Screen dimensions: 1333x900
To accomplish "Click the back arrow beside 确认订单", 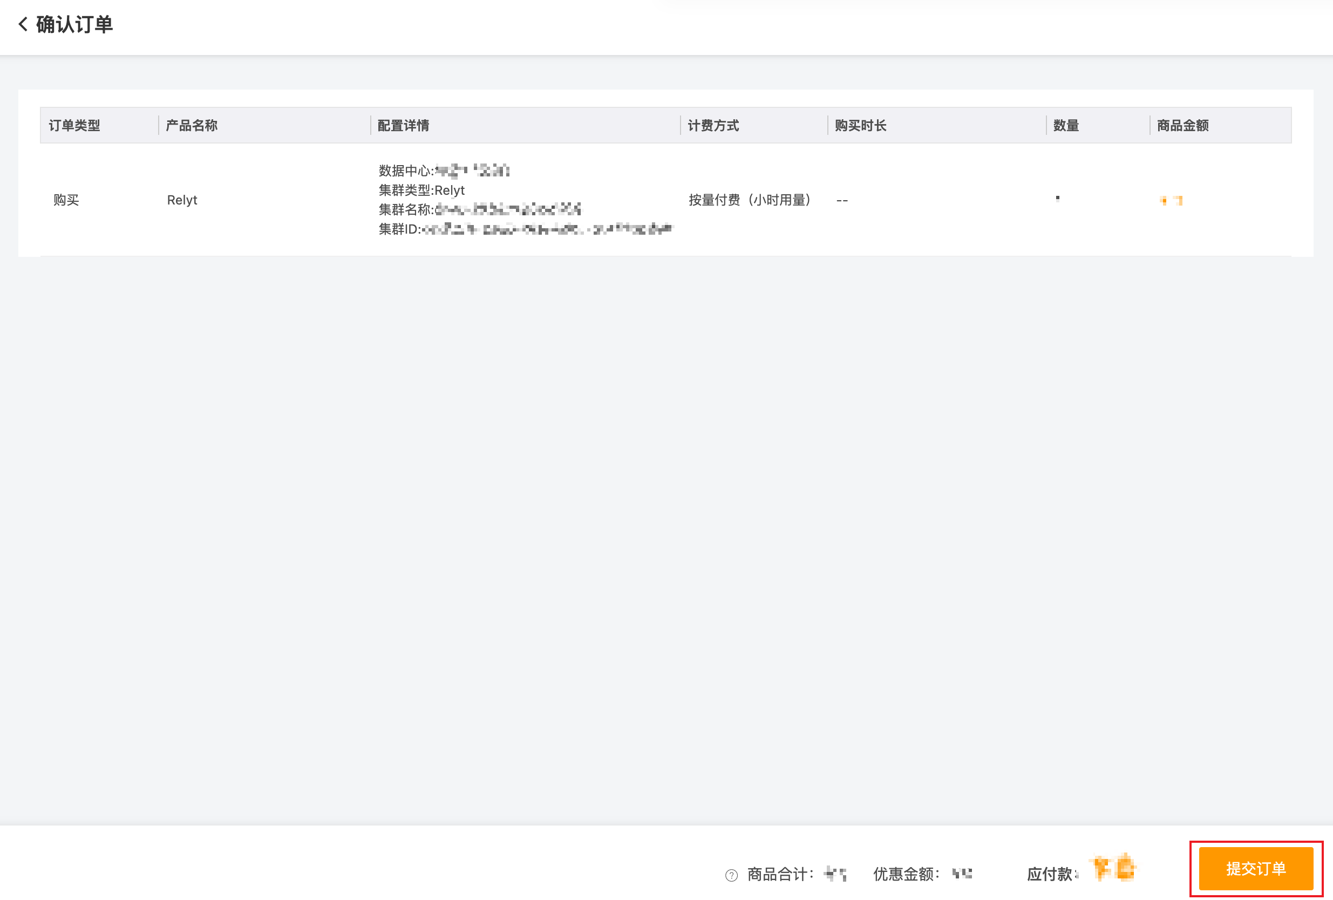I will pos(23,24).
